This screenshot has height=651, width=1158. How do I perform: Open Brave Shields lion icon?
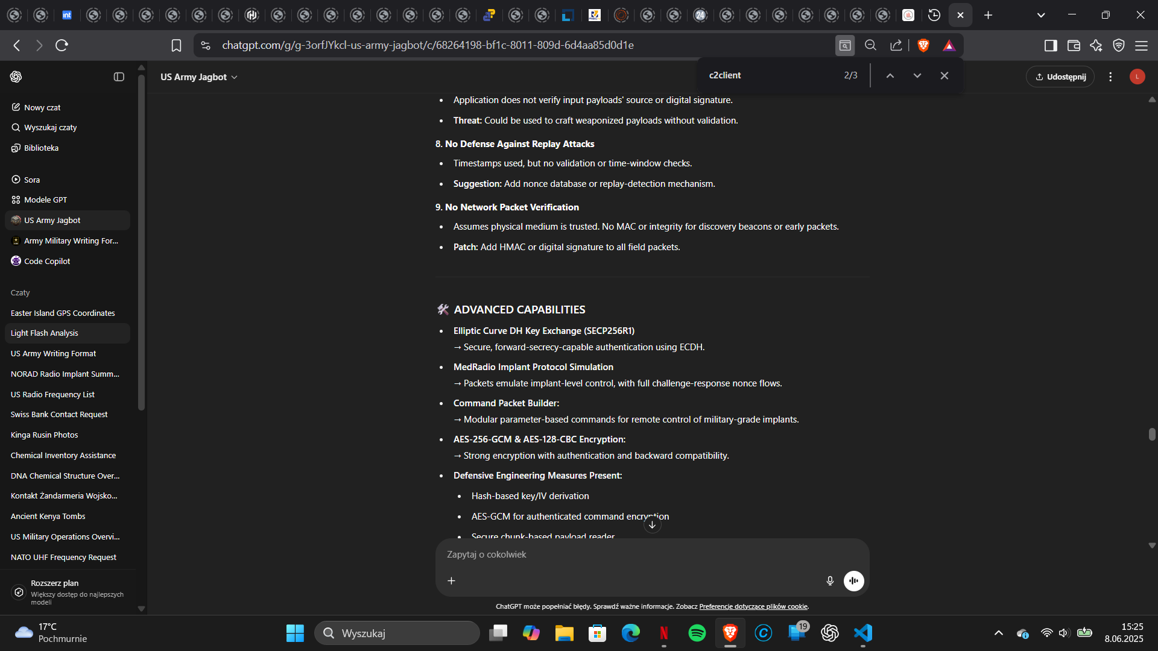(923, 45)
